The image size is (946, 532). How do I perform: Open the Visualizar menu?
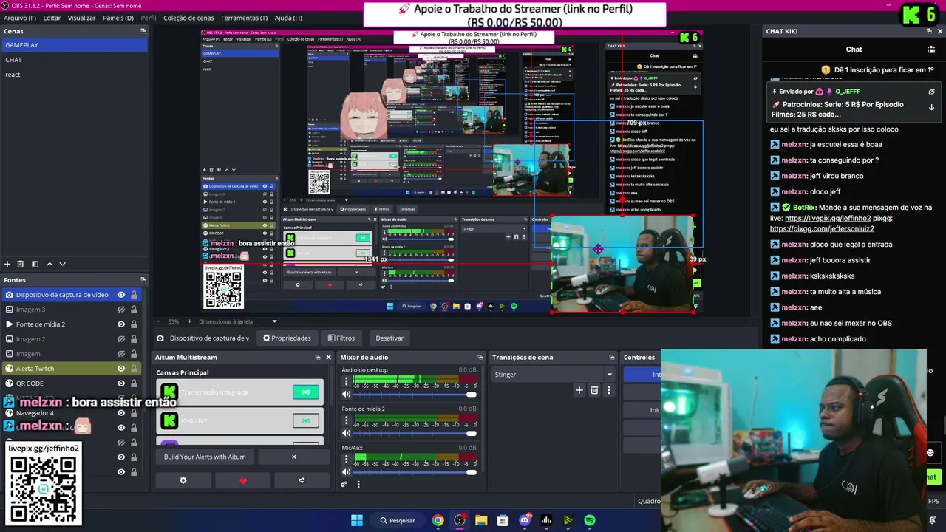click(81, 18)
